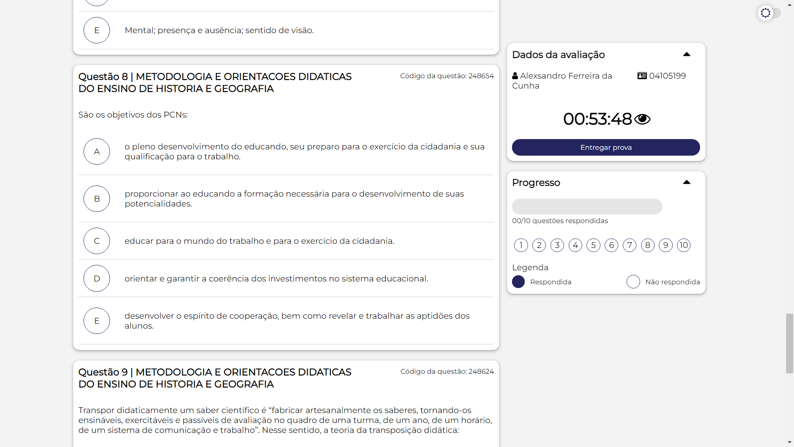Open question 8 from progress list
794x447 pixels.
[x=648, y=245]
